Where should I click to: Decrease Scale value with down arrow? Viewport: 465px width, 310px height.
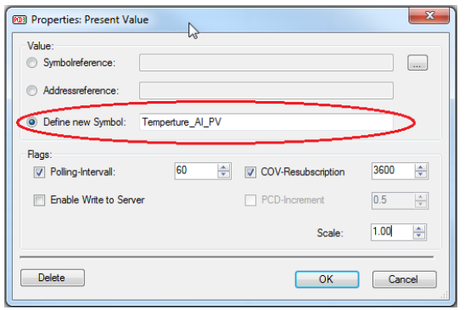[418, 235]
